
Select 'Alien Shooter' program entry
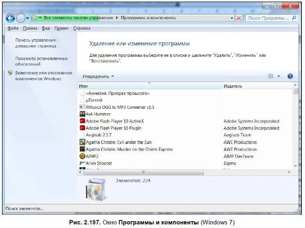(99, 163)
